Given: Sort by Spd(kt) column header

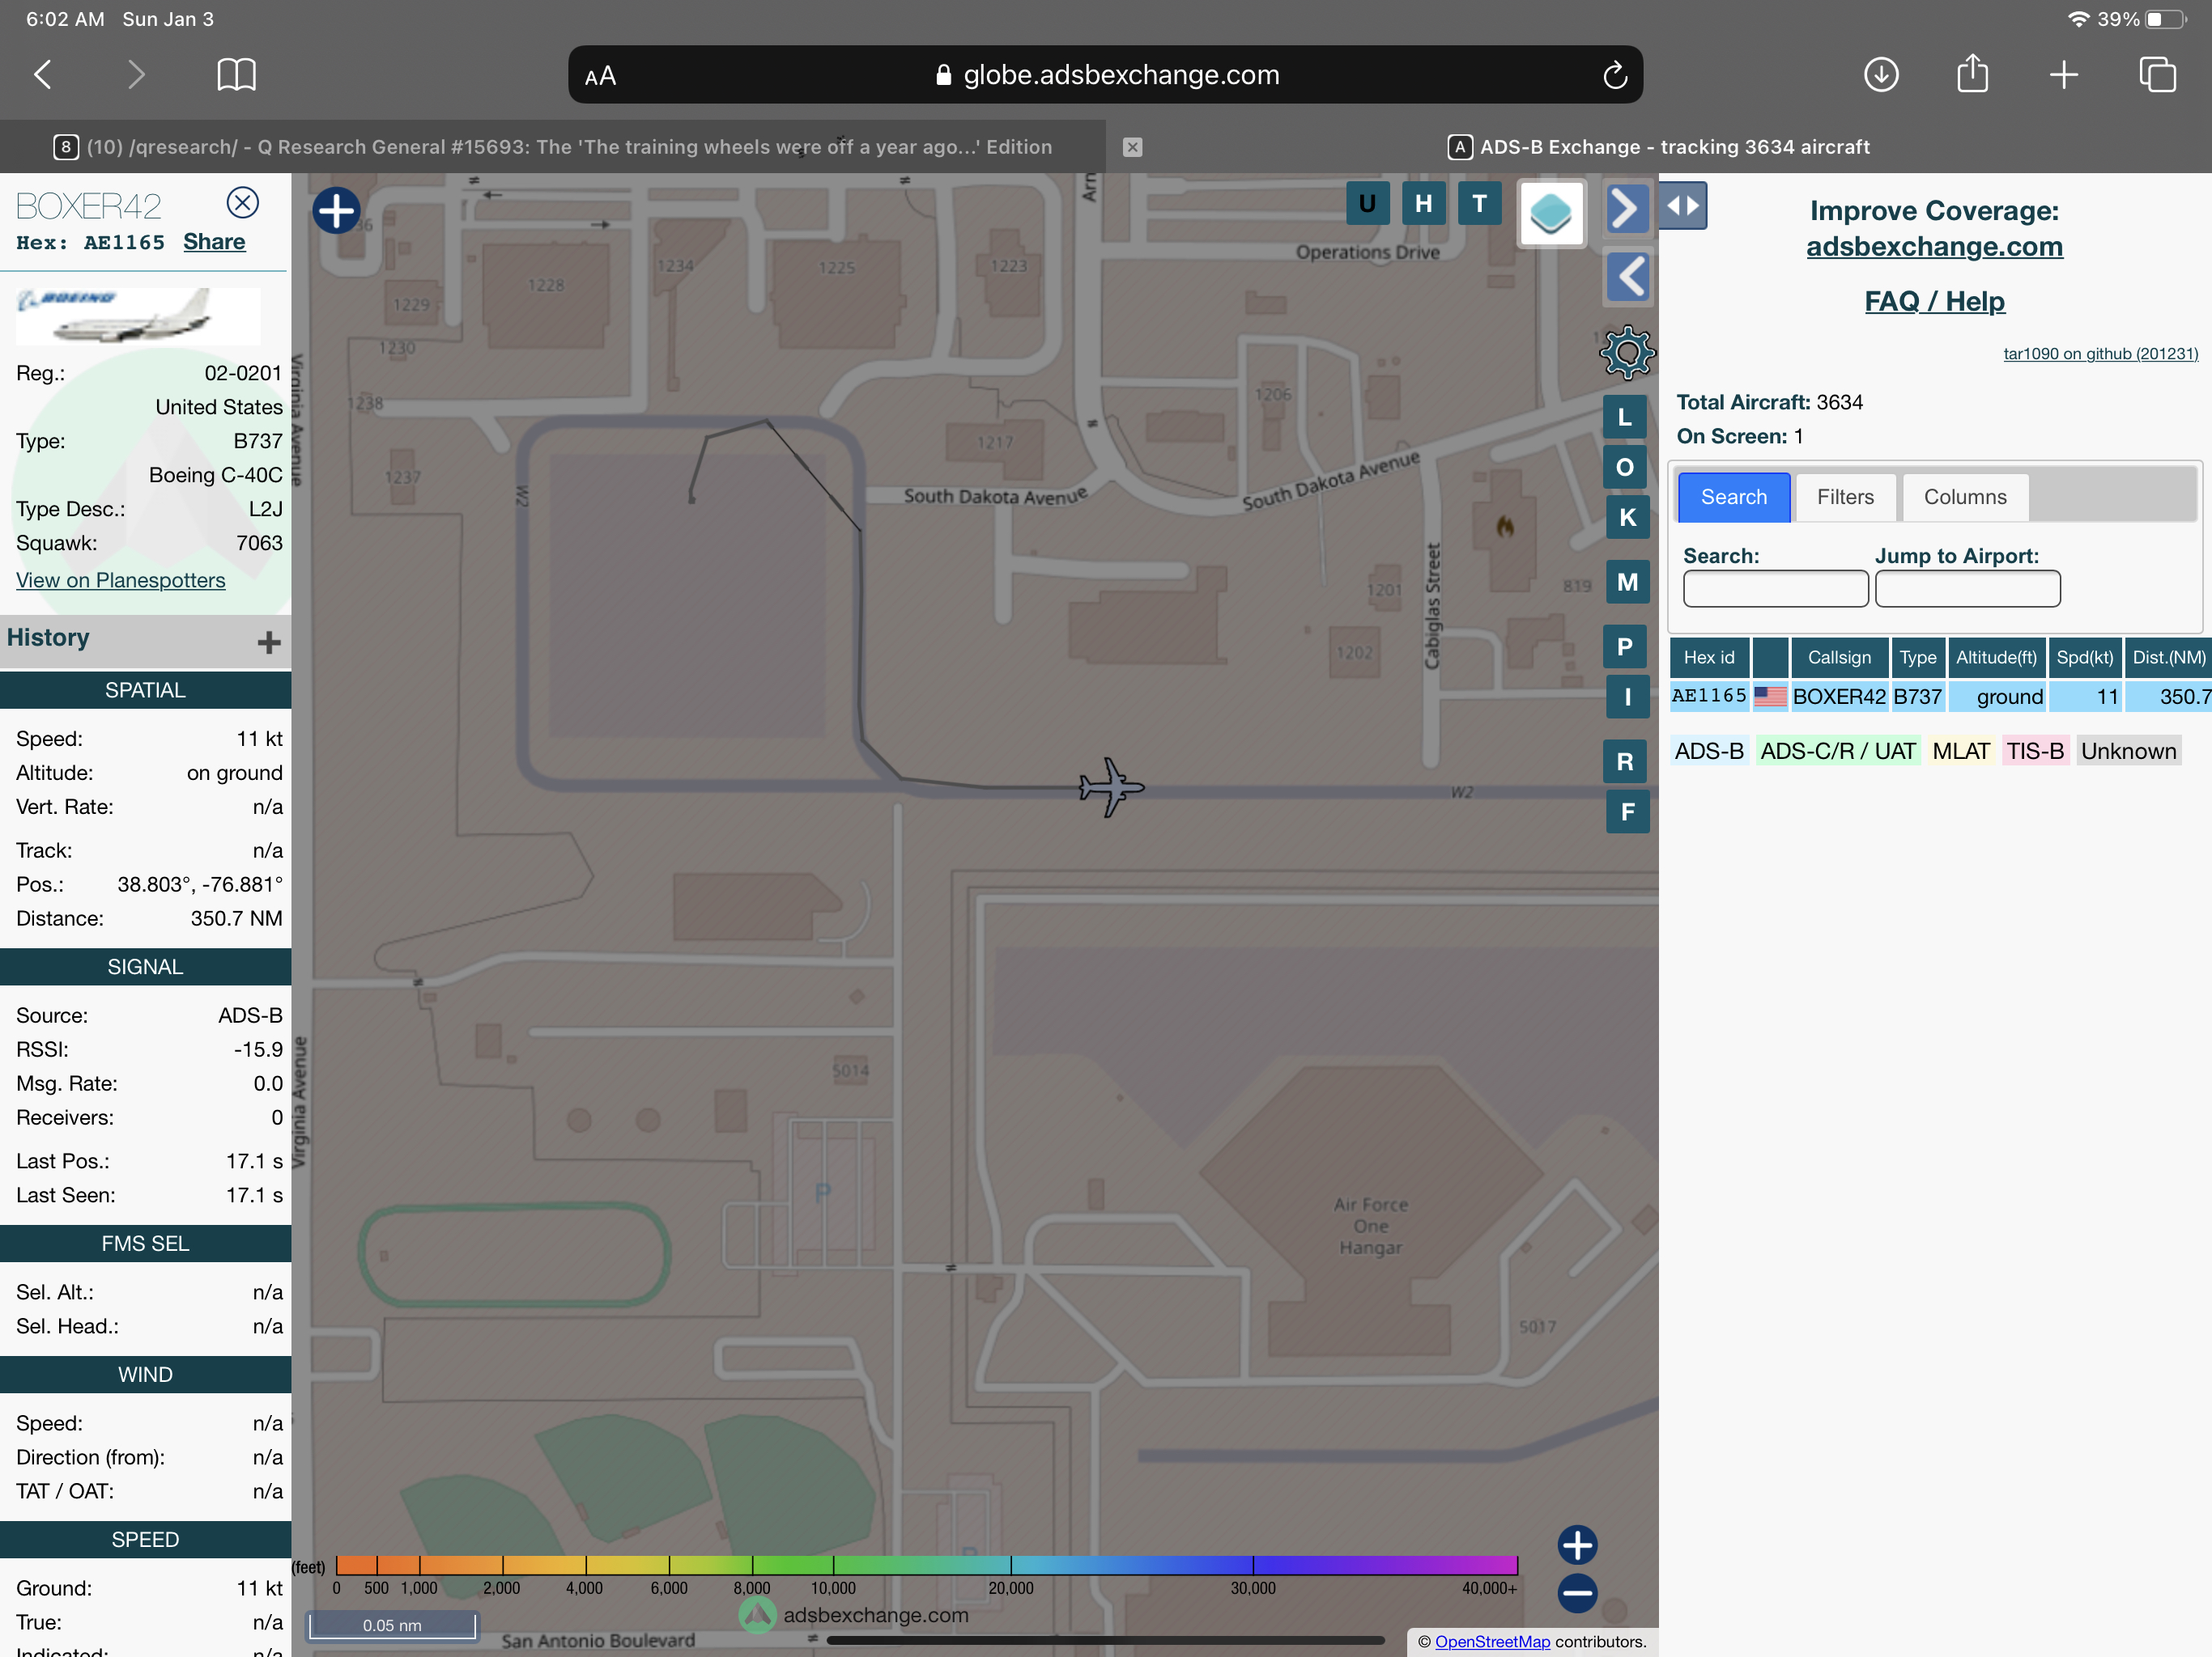Looking at the screenshot, I should [2084, 657].
